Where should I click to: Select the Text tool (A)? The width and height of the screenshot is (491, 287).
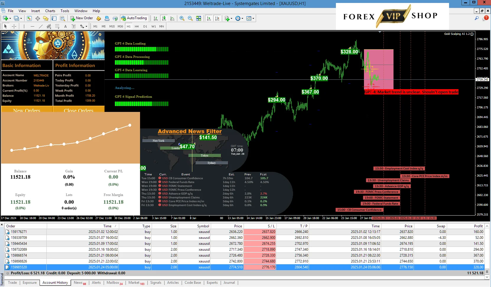pyautogui.click(x=65, y=26)
